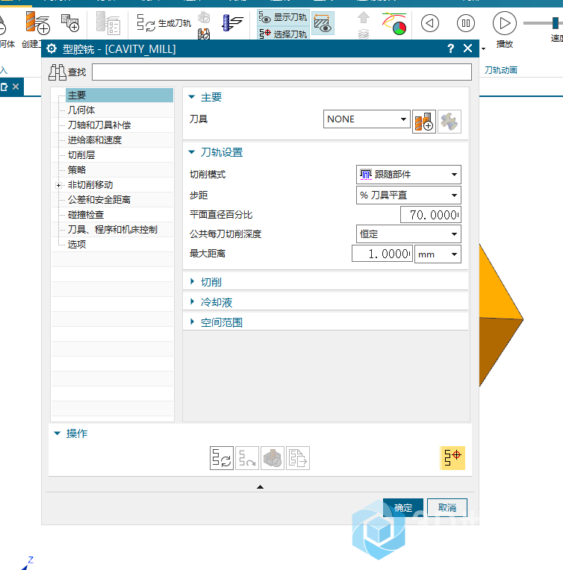Click the dialog settings gear icon

(x=52, y=48)
